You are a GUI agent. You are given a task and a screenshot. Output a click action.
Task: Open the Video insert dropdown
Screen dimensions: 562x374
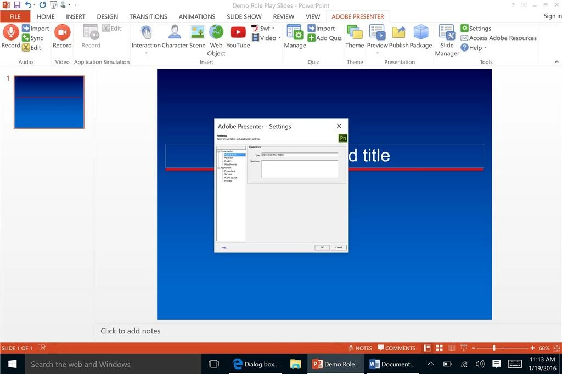click(279, 38)
